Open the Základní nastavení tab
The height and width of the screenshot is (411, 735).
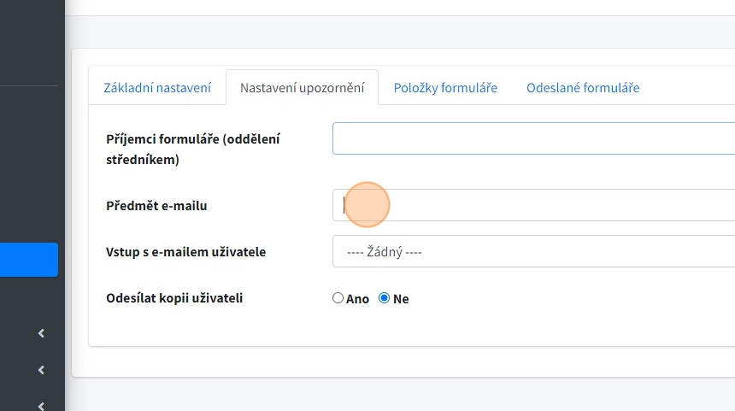tap(157, 88)
